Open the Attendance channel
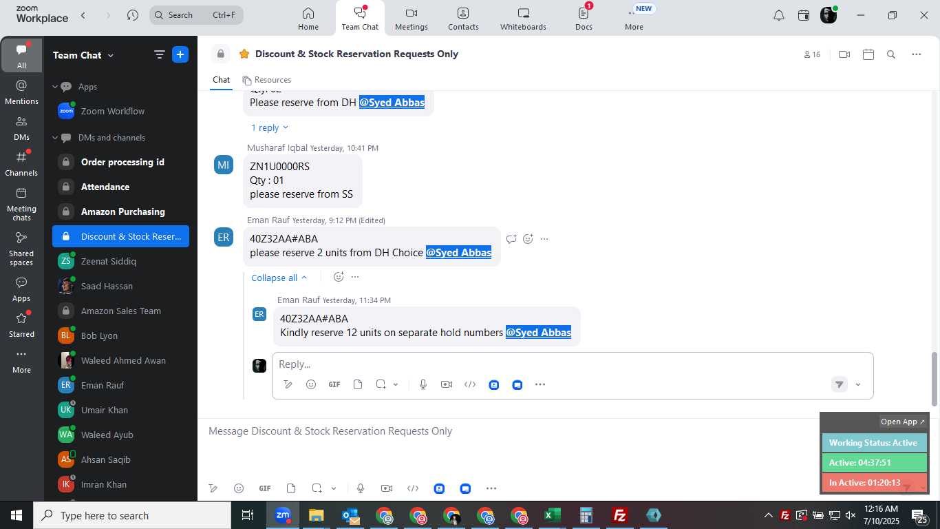The image size is (940, 529). pos(120,187)
